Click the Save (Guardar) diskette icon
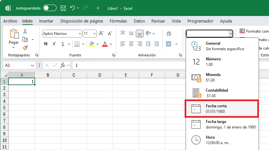 [63, 8]
